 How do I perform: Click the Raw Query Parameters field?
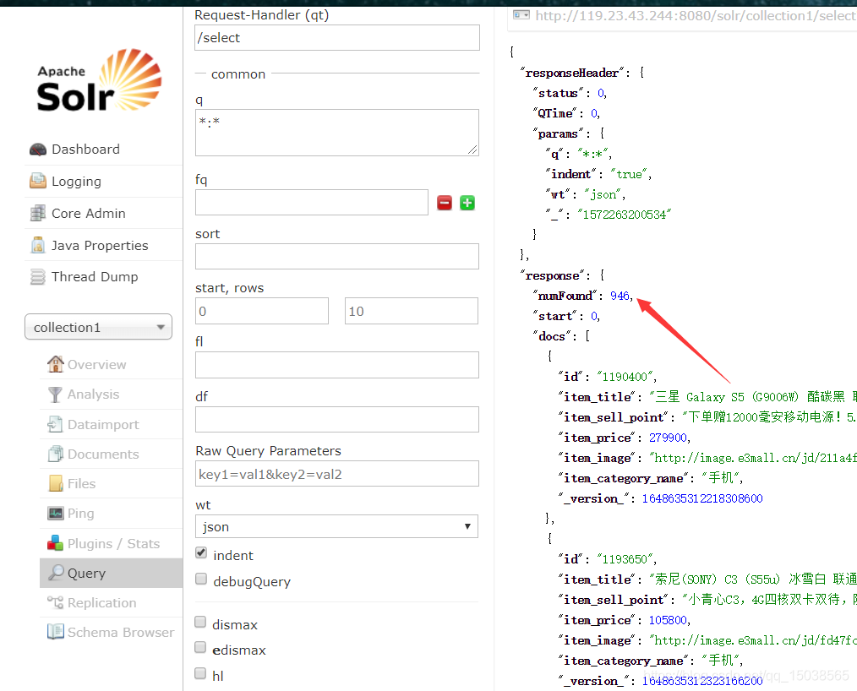(x=336, y=474)
